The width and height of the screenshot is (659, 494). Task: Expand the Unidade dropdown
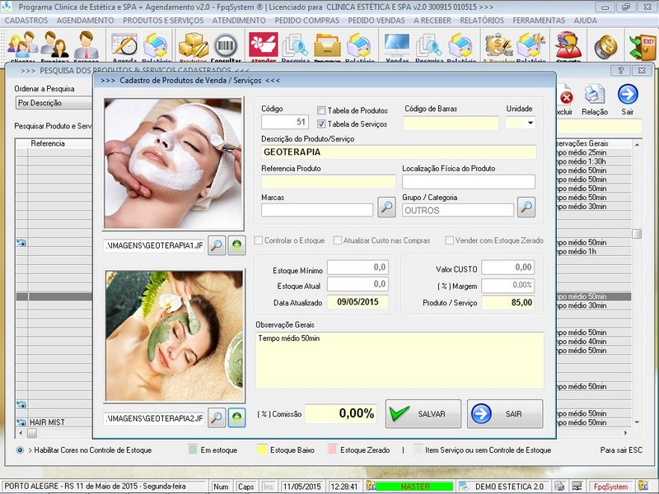tap(530, 123)
